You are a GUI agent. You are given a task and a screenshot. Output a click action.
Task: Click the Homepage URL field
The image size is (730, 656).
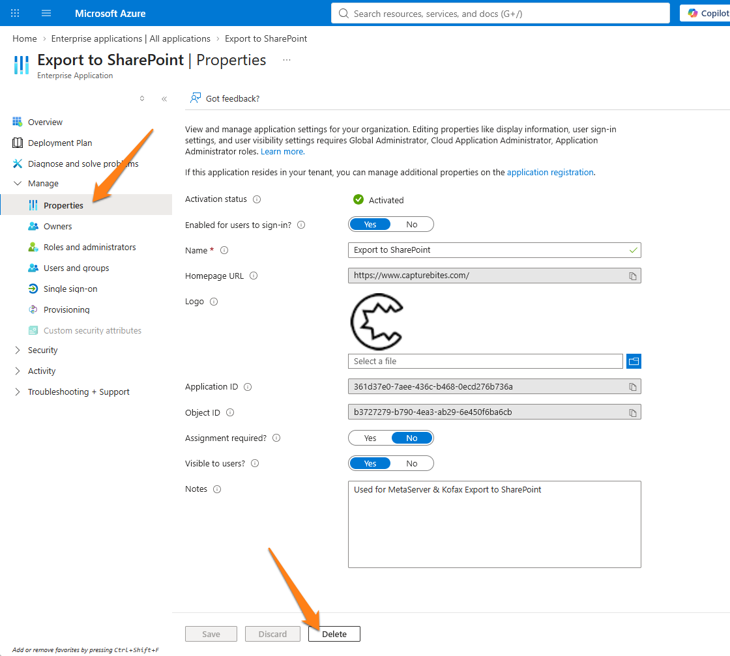pyautogui.click(x=495, y=276)
